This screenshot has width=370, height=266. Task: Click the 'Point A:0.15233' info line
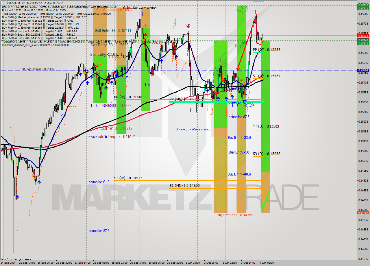click(34, 10)
